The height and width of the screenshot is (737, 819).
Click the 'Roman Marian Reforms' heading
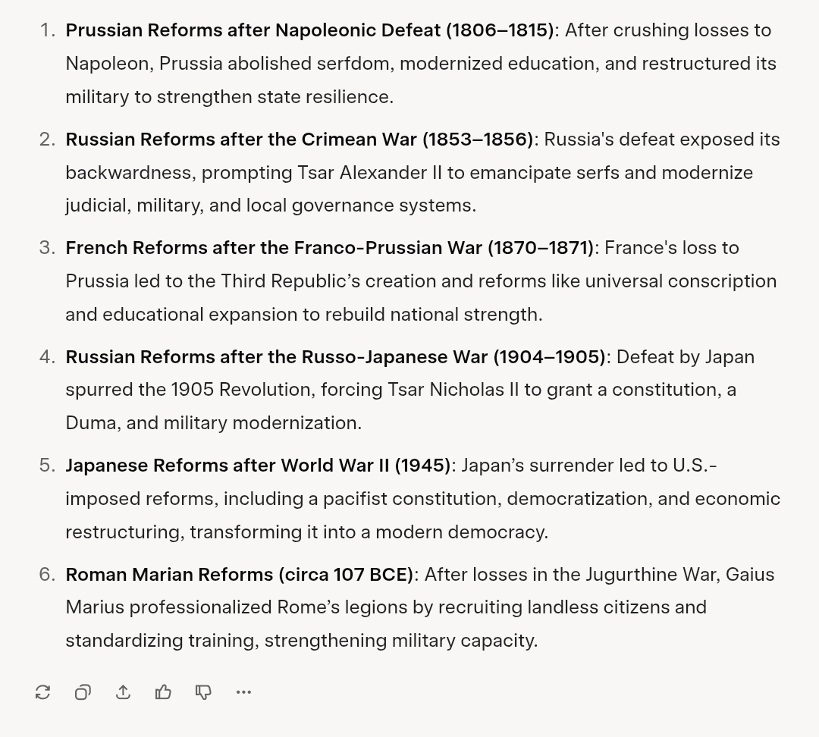click(x=239, y=575)
